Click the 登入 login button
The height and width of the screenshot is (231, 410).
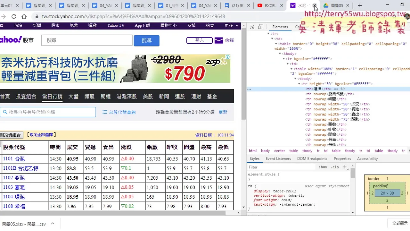(x=200, y=40)
